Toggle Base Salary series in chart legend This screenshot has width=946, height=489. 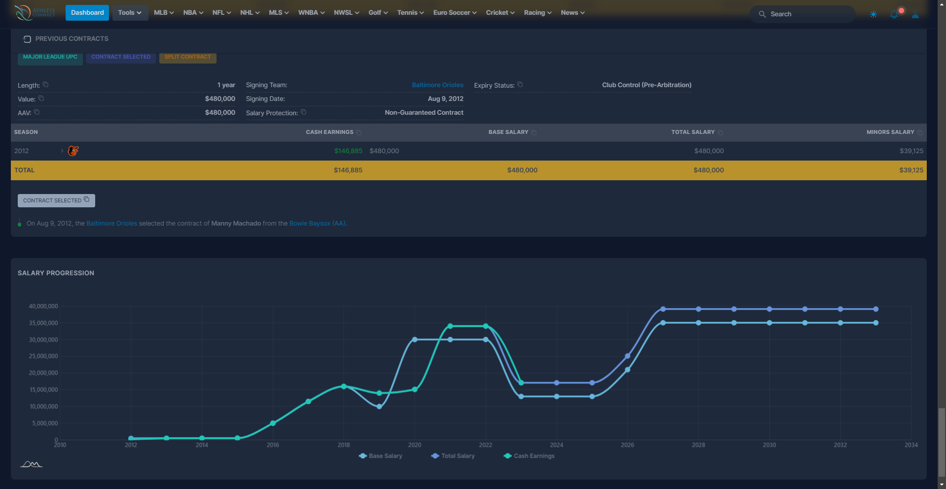click(380, 456)
